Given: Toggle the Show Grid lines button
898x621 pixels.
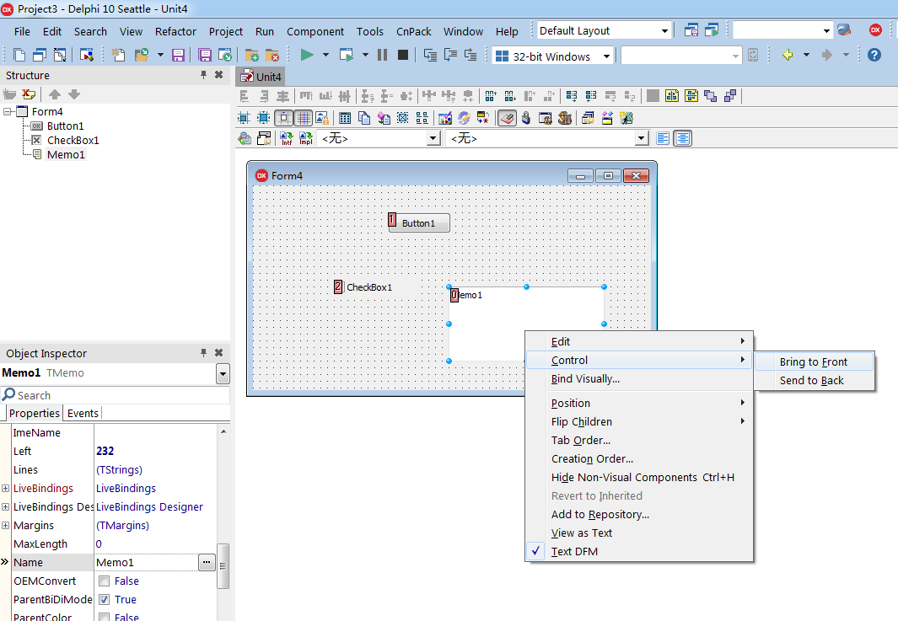Looking at the screenshot, I should [303, 118].
